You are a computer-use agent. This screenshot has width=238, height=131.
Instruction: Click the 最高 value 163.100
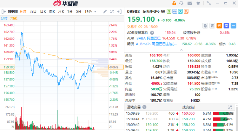coord(156,55)
